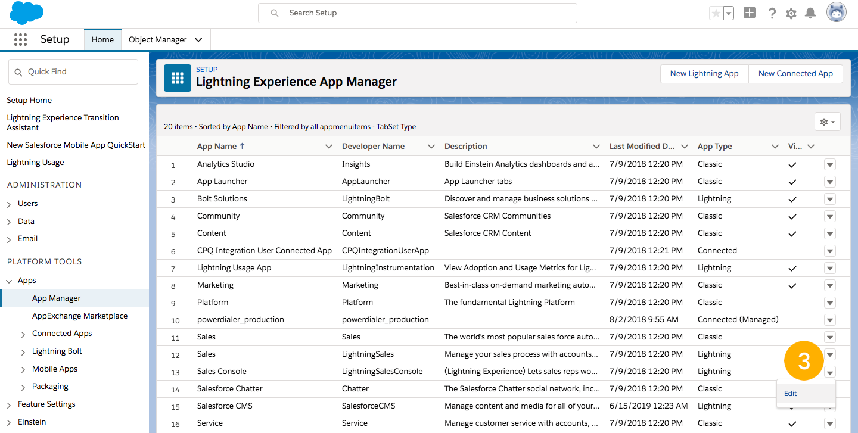The width and height of the screenshot is (858, 433).
Task: Expand Mobile Apps node
Action: [x=23, y=370]
